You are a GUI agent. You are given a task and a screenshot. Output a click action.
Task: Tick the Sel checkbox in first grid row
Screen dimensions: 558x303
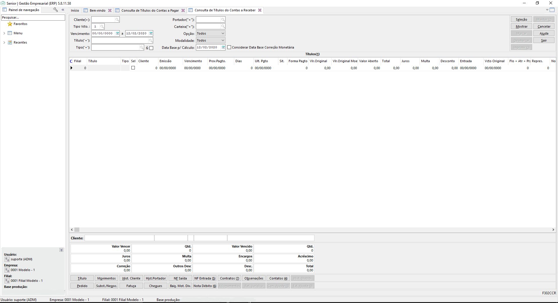pos(133,68)
